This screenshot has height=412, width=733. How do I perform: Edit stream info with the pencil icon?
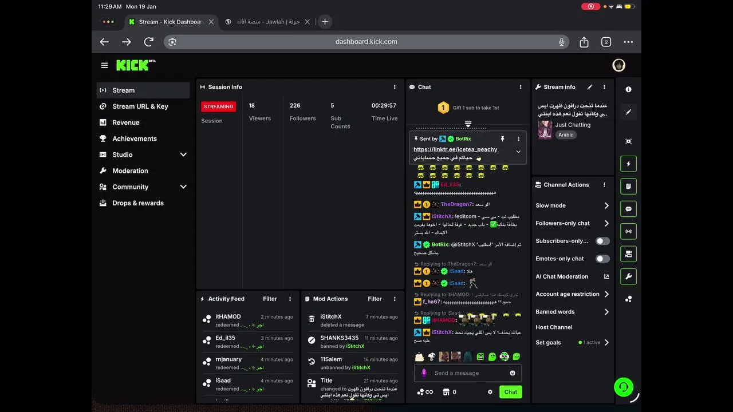[590, 87]
